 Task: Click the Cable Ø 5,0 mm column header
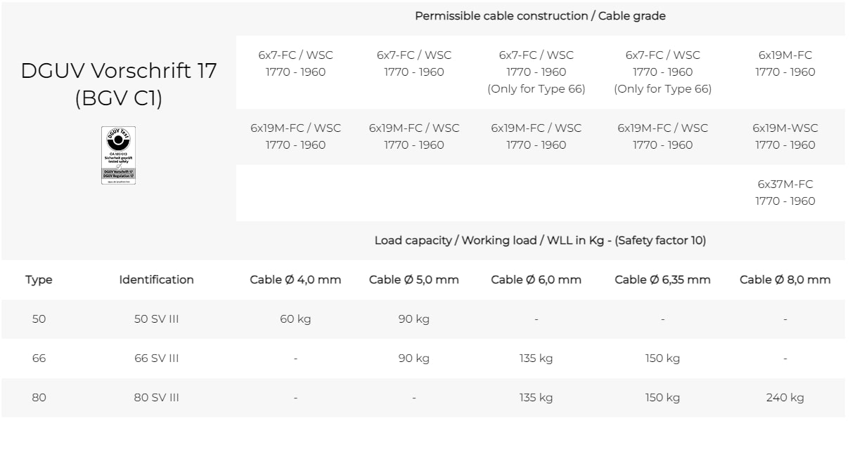pyautogui.click(x=413, y=280)
